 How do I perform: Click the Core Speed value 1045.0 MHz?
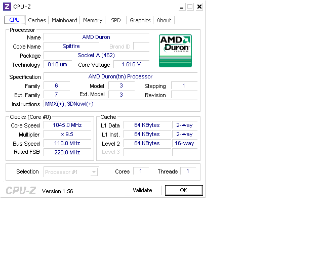pos(67,125)
